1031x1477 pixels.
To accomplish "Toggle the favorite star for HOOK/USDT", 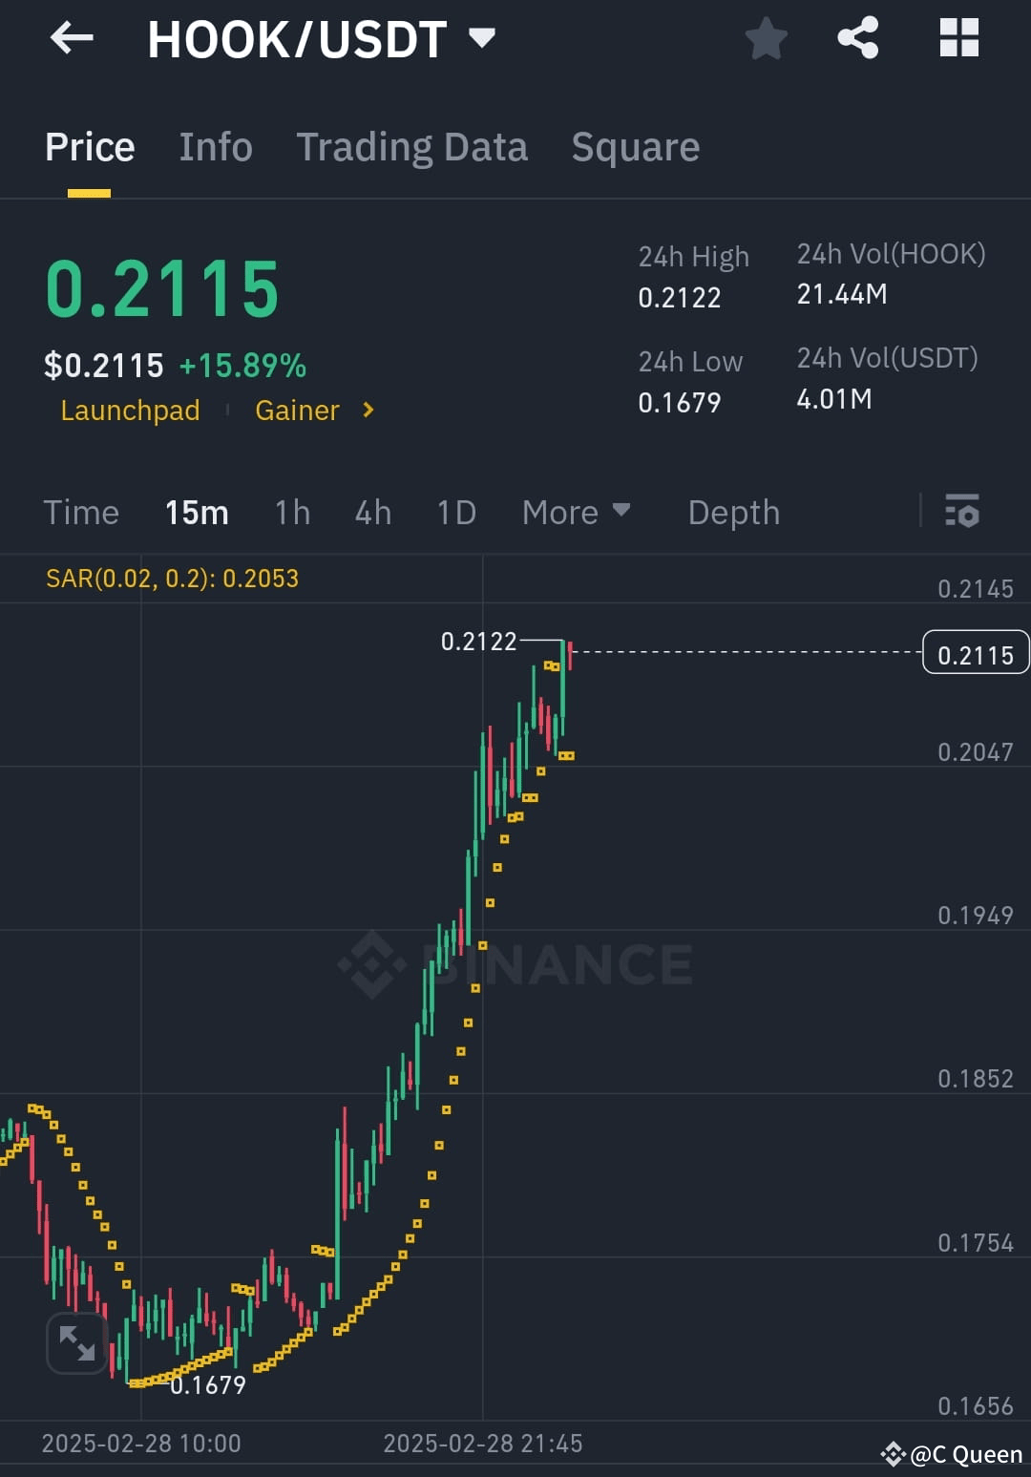I will (766, 36).
